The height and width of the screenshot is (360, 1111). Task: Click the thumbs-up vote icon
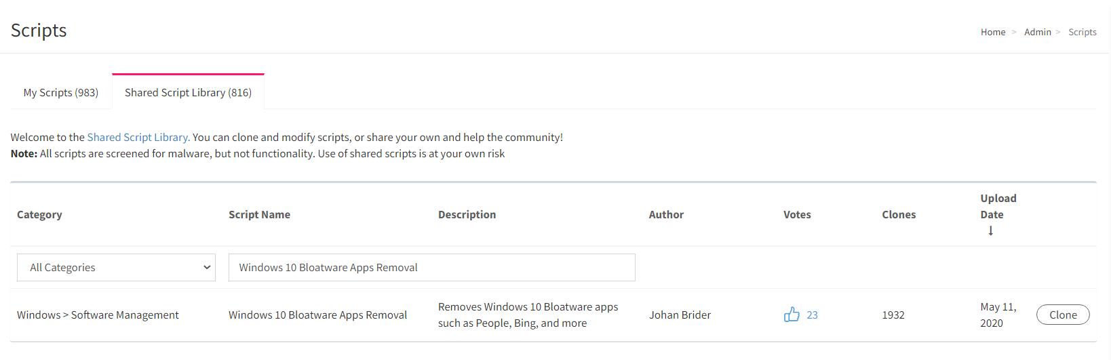pos(792,315)
